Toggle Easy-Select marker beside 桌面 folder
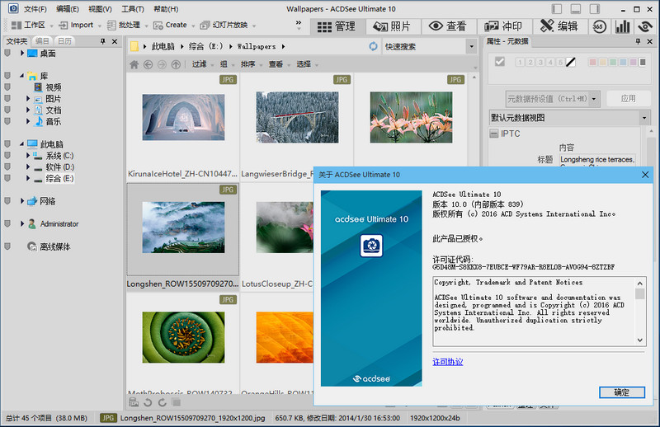Screen dimensions: 660x427 click(x=7, y=53)
